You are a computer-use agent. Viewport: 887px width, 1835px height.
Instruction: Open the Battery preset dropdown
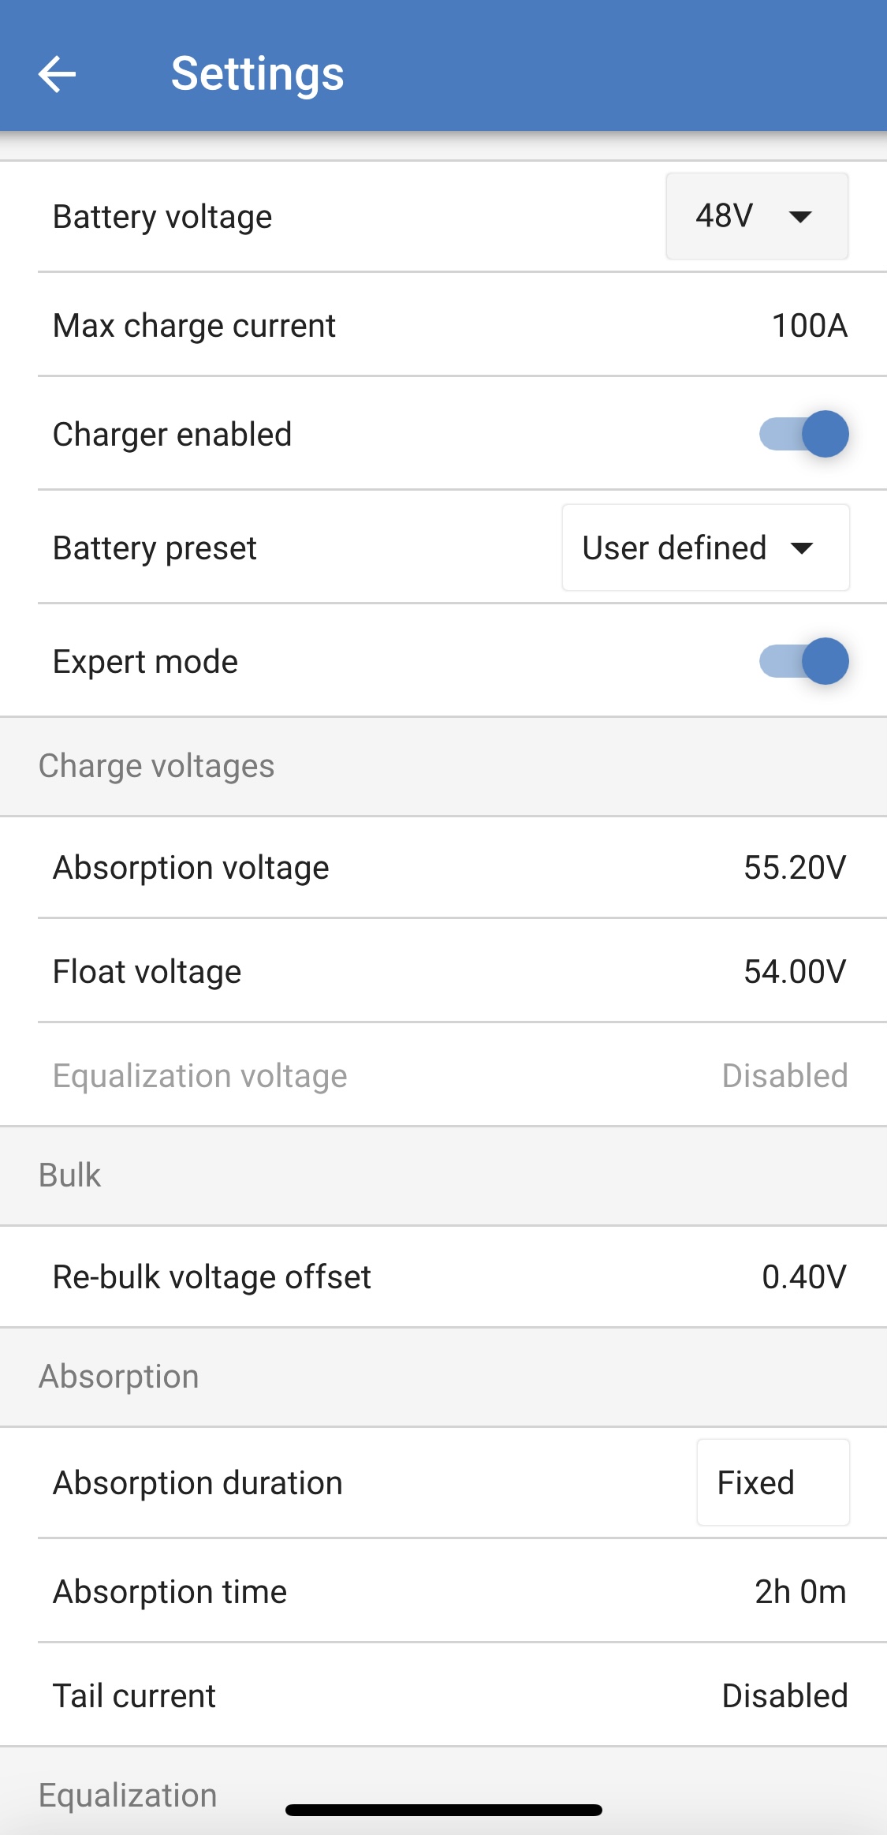[x=705, y=548]
